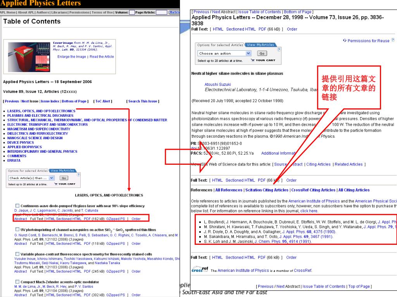The height and width of the screenshot is (297, 397).
Task: Open Your Cart in left articles box
Action: (x=65, y=184)
